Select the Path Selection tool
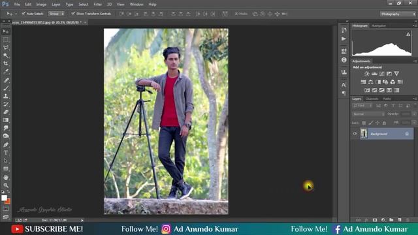This screenshot has height=235, width=418. [x=6, y=161]
